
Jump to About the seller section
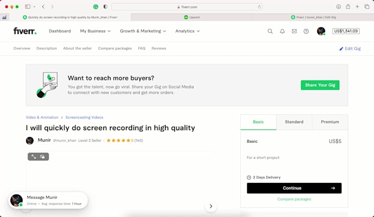pyautogui.click(x=78, y=48)
